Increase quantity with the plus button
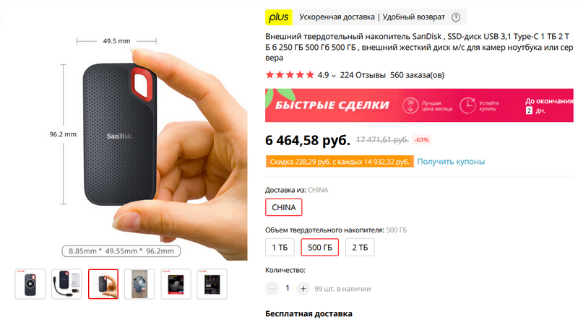Screen dimensions: 578x322 (x=303, y=289)
